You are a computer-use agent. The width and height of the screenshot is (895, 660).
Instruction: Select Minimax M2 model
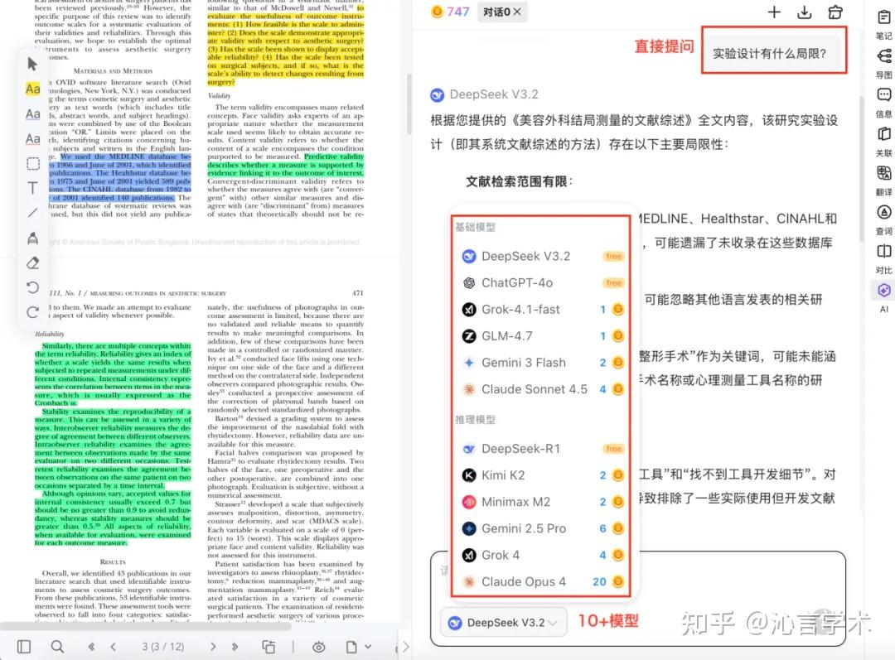(x=542, y=502)
